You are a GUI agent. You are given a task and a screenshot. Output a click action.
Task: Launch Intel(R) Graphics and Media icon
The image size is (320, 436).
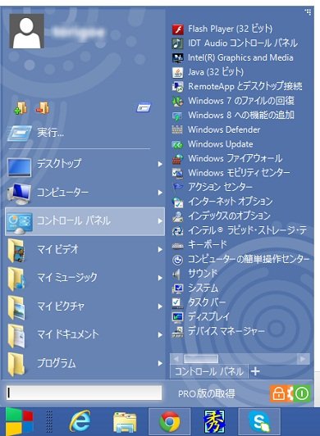178,58
